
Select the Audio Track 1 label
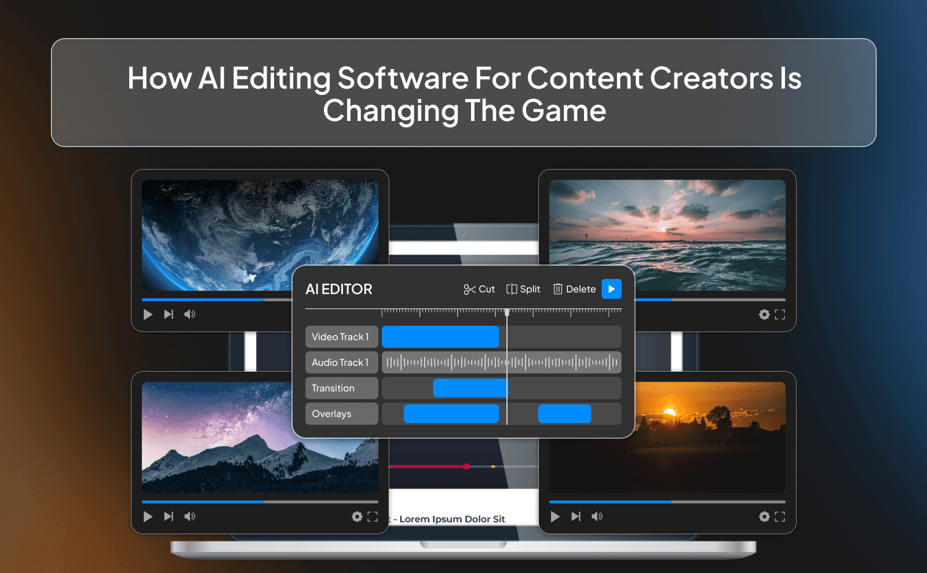[x=342, y=362]
